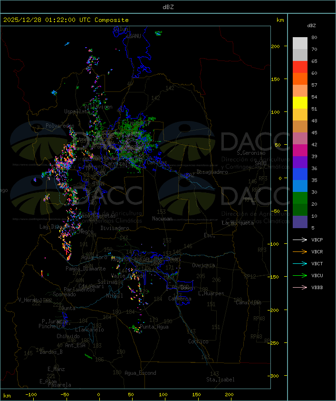Click the Desaguadero map label

(212, 172)
